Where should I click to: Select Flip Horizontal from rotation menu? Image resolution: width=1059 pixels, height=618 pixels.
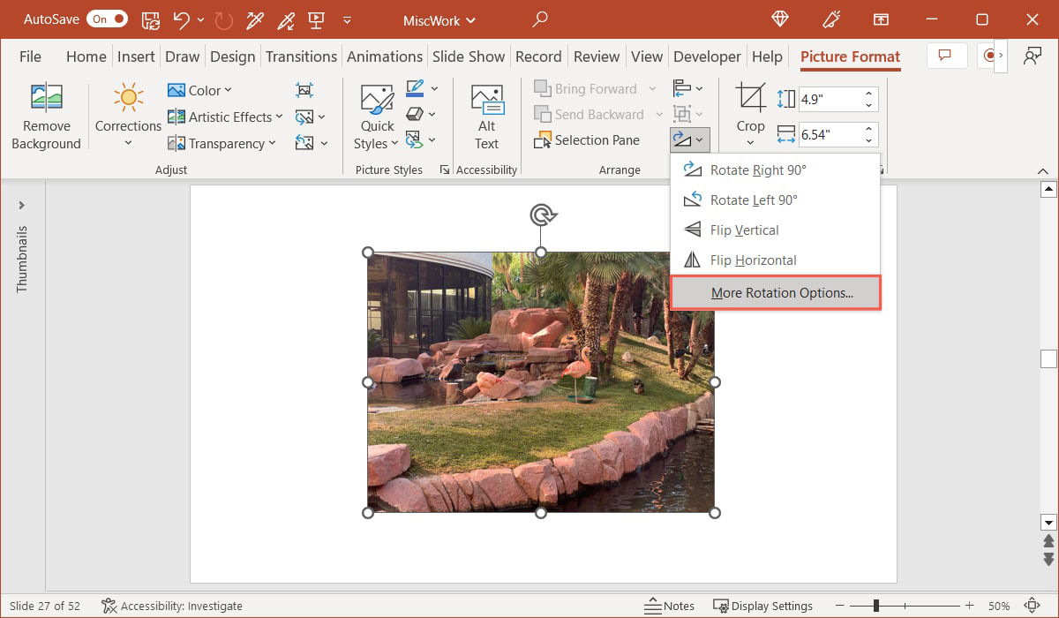tap(753, 260)
